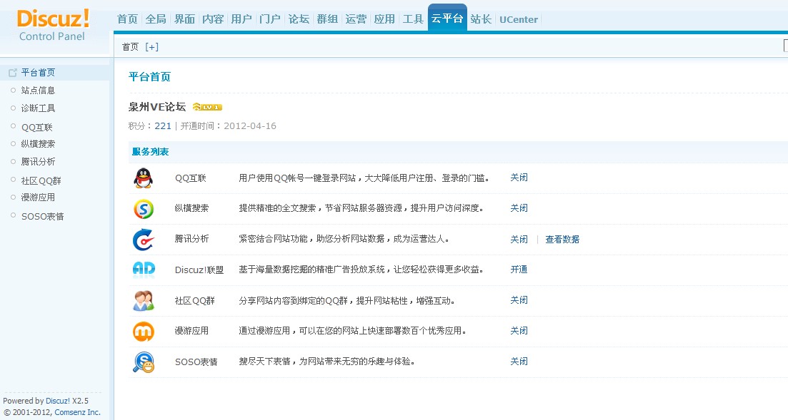Click the Discuz! Control Panel logo

(x=53, y=25)
